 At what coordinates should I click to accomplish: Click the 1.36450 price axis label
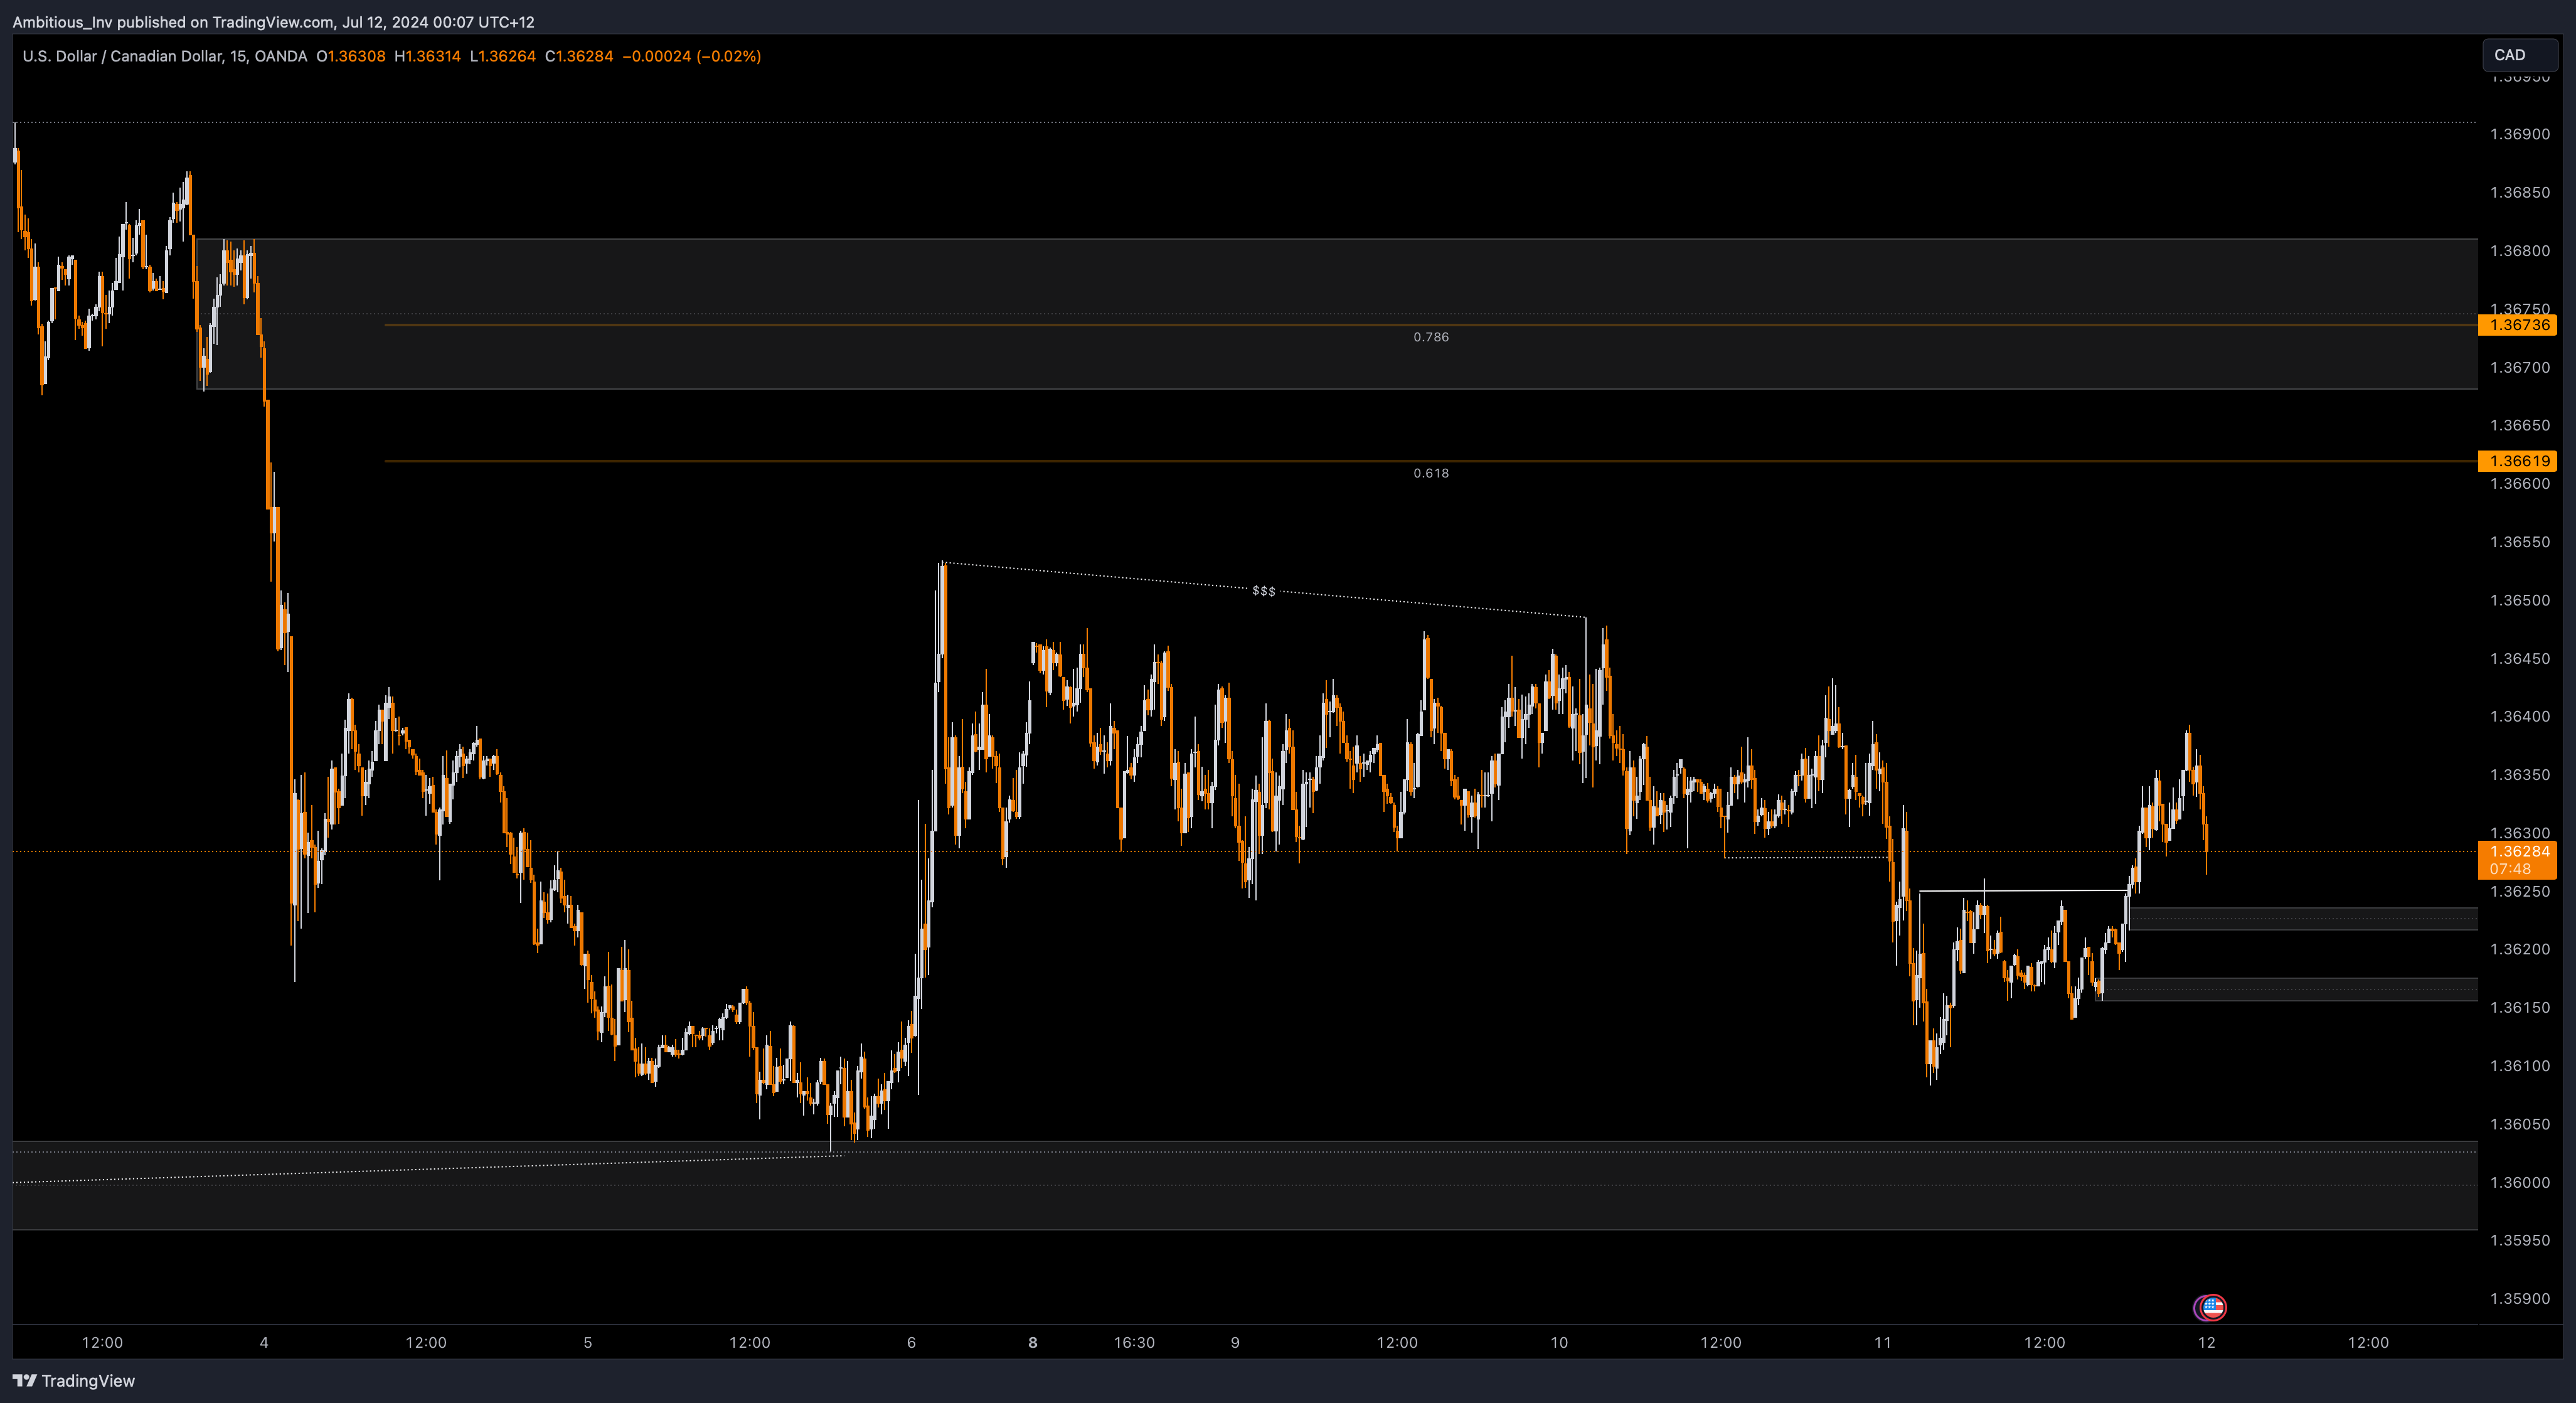pyautogui.click(x=2520, y=658)
